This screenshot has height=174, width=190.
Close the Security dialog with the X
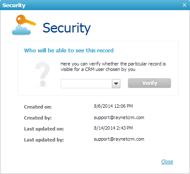[x=185, y=5]
